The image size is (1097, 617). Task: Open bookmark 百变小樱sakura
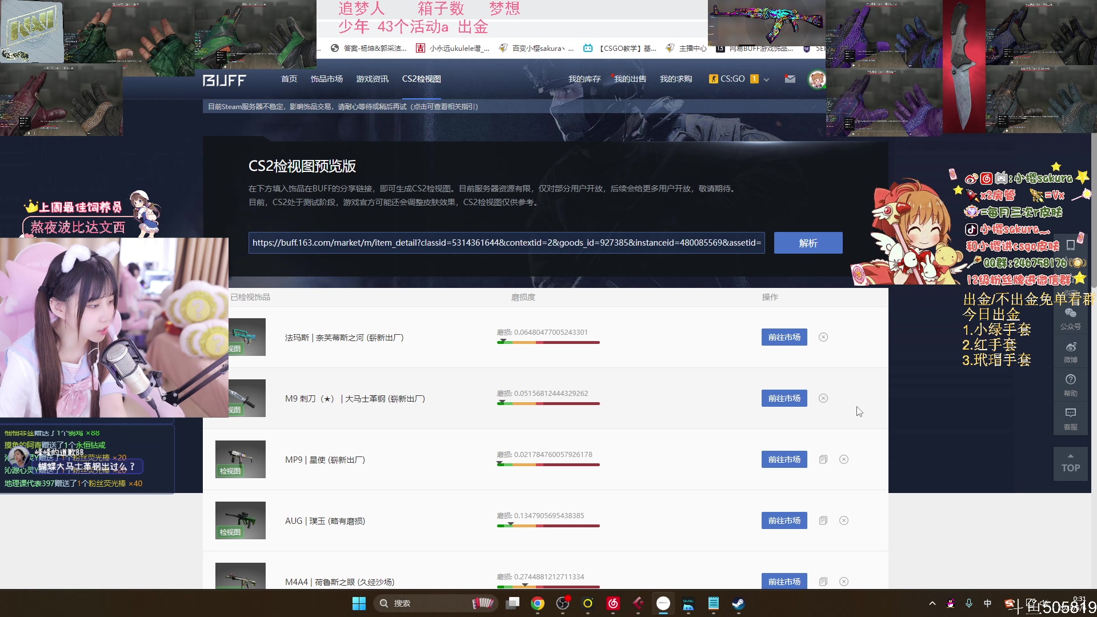tap(537, 49)
